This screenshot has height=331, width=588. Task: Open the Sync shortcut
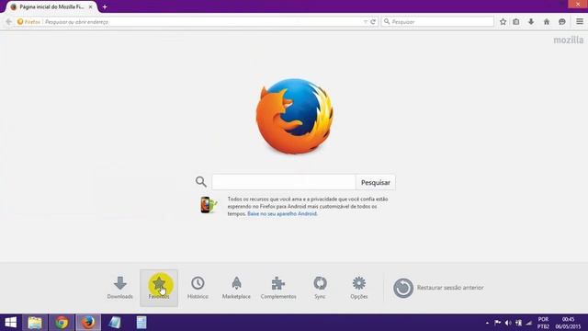320,288
